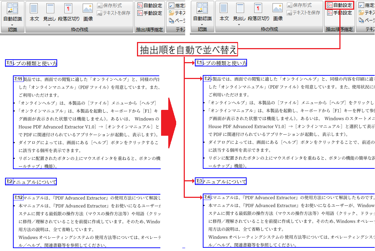Screen dimensions: 375x251
Task: Click 画像 icon in the right ribbon
Action: [x=278, y=10]
